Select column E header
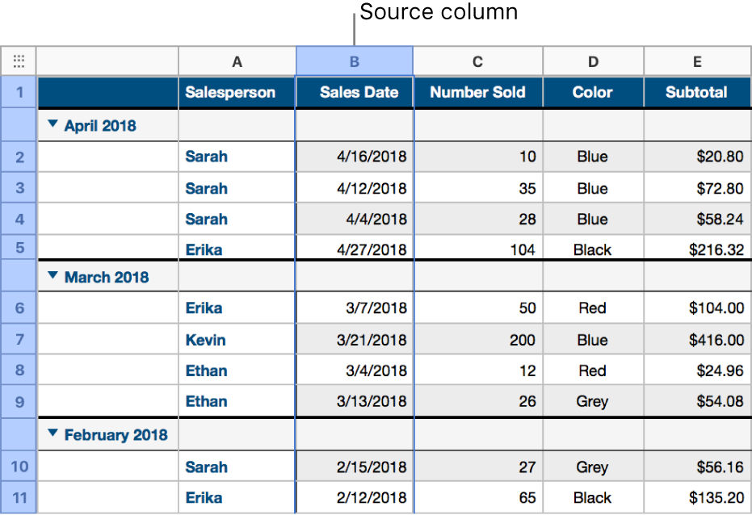Screen dimensions: 752x515 tap(696, 61)
